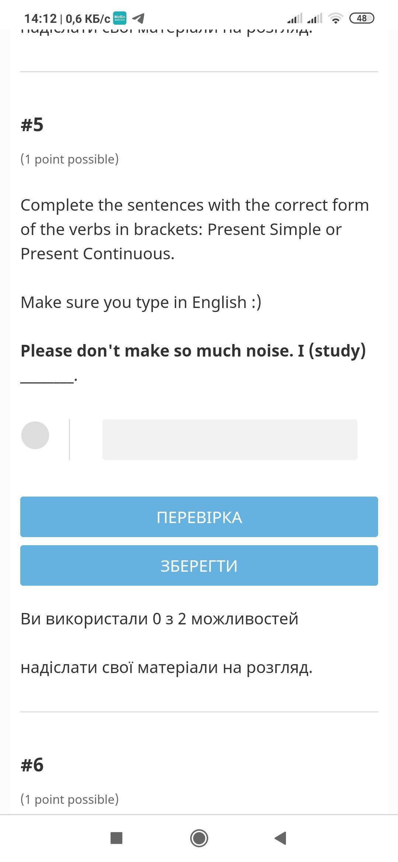Tap the Wi-Fi status icon
Screen dimensions: 398x862
[335, 18]
